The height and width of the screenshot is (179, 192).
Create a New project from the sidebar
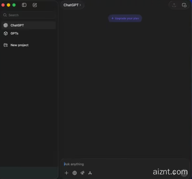point(28,45)
